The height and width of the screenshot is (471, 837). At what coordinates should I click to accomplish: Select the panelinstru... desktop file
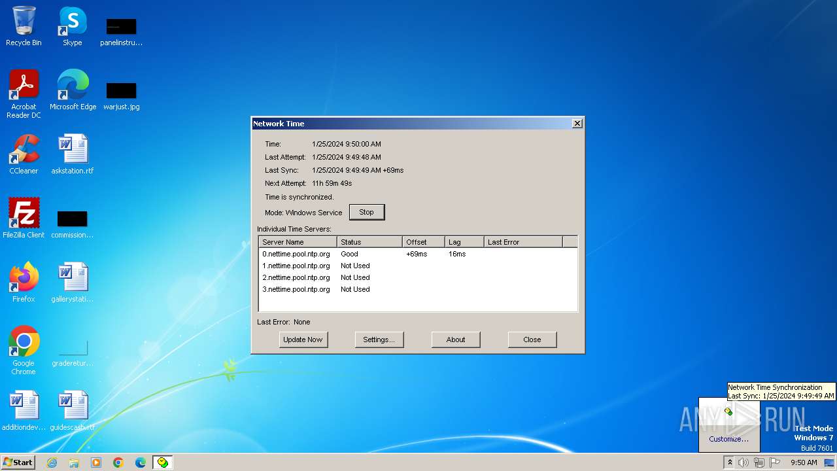click(x=121, y=31)
